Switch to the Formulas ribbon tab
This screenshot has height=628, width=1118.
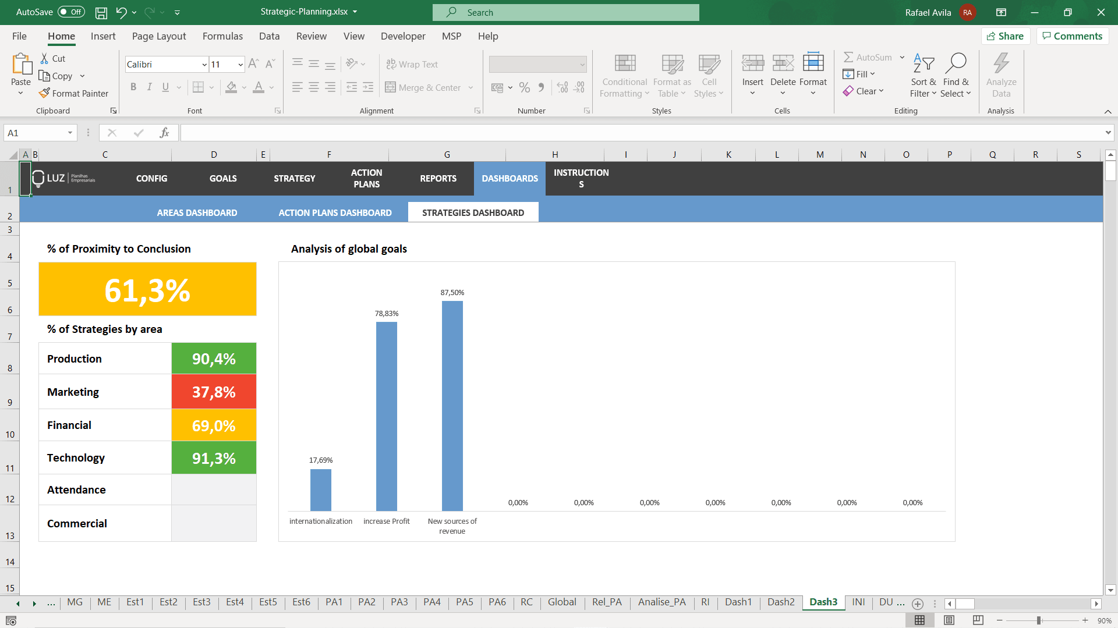(x=222, y=36)
